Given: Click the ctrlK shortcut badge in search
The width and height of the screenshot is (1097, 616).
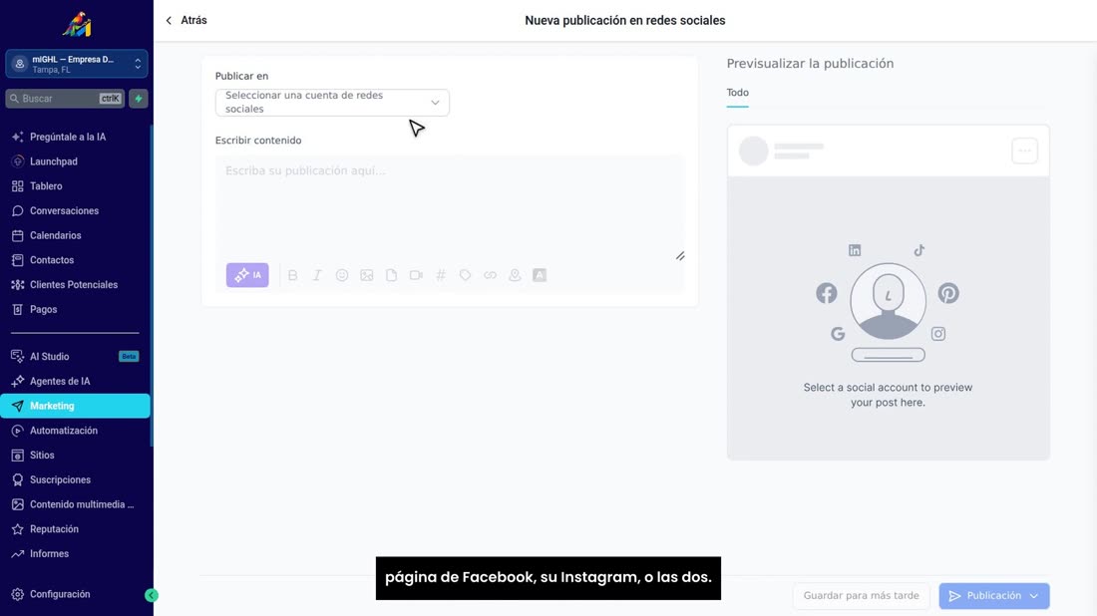Looking at the screenshot, I should 110,99.
